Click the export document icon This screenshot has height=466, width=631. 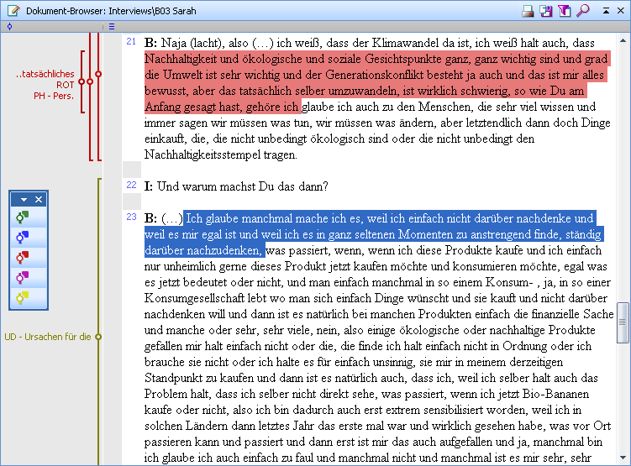[x=546, y=11]
